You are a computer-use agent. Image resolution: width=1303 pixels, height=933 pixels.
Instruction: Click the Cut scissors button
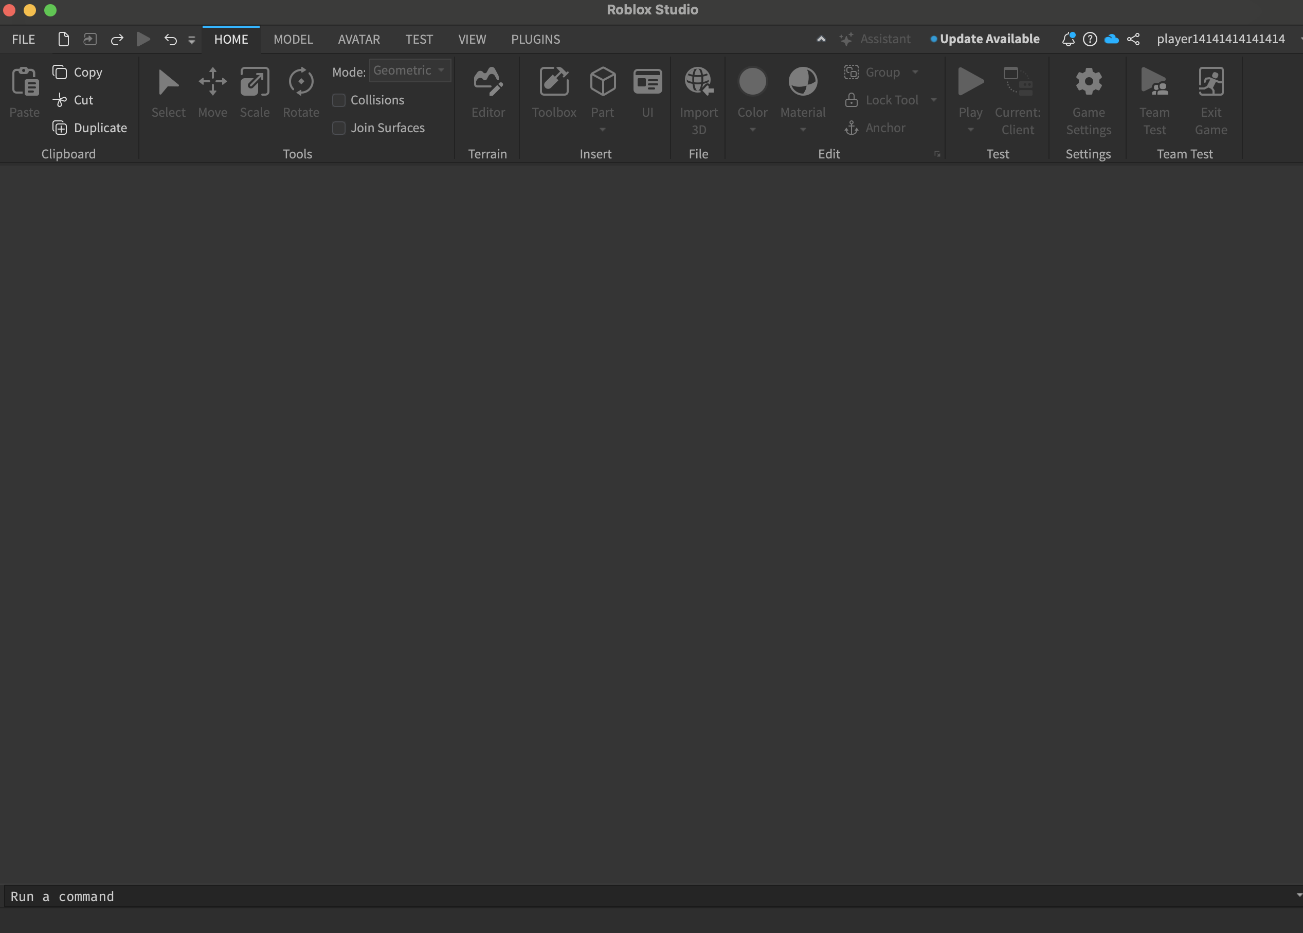(x=73, y=100)
